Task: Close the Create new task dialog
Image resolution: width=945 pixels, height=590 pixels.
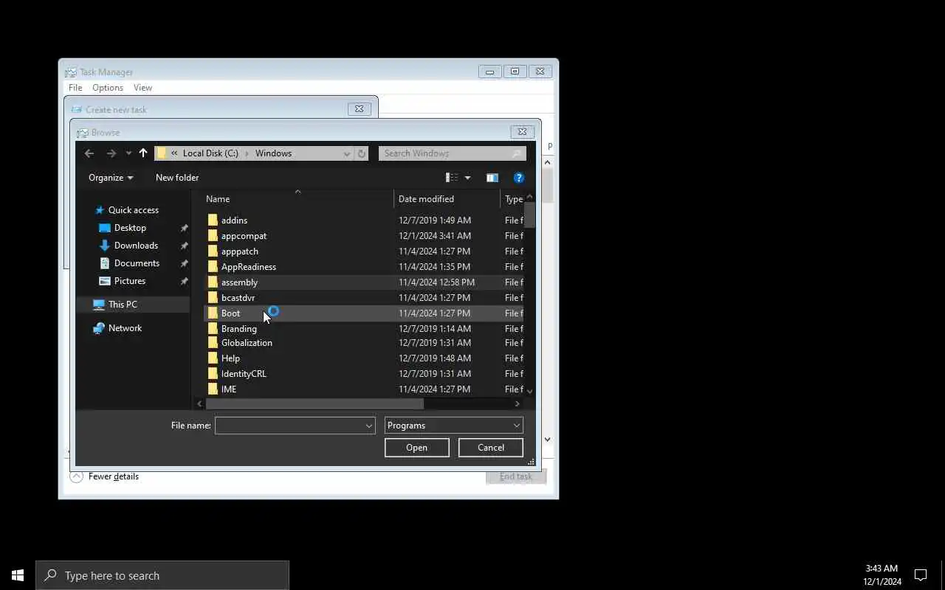Action: [x=359, y=109]
